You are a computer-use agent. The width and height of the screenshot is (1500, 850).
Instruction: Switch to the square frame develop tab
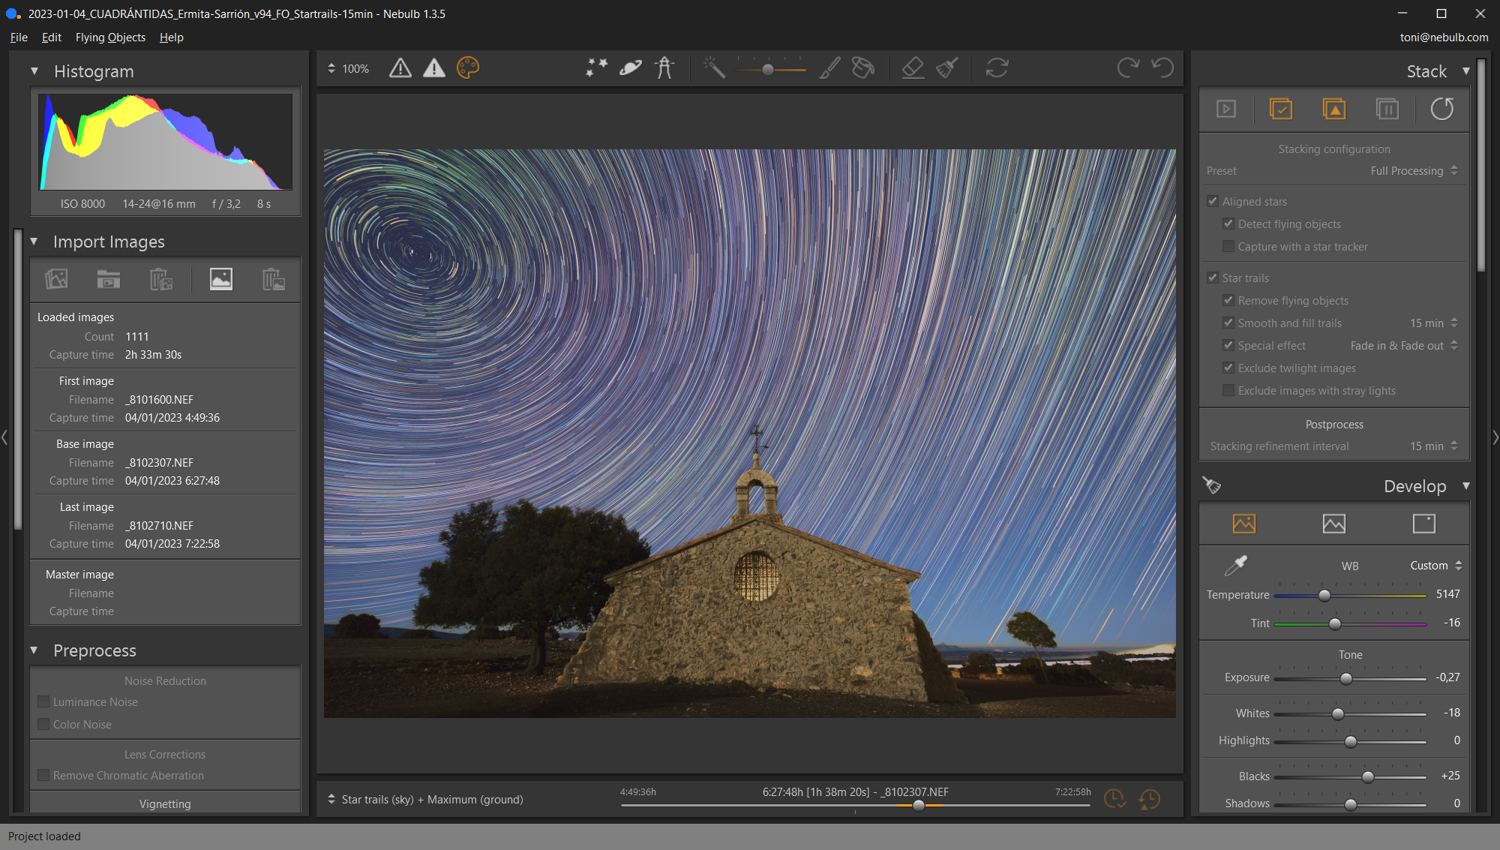1424,524
